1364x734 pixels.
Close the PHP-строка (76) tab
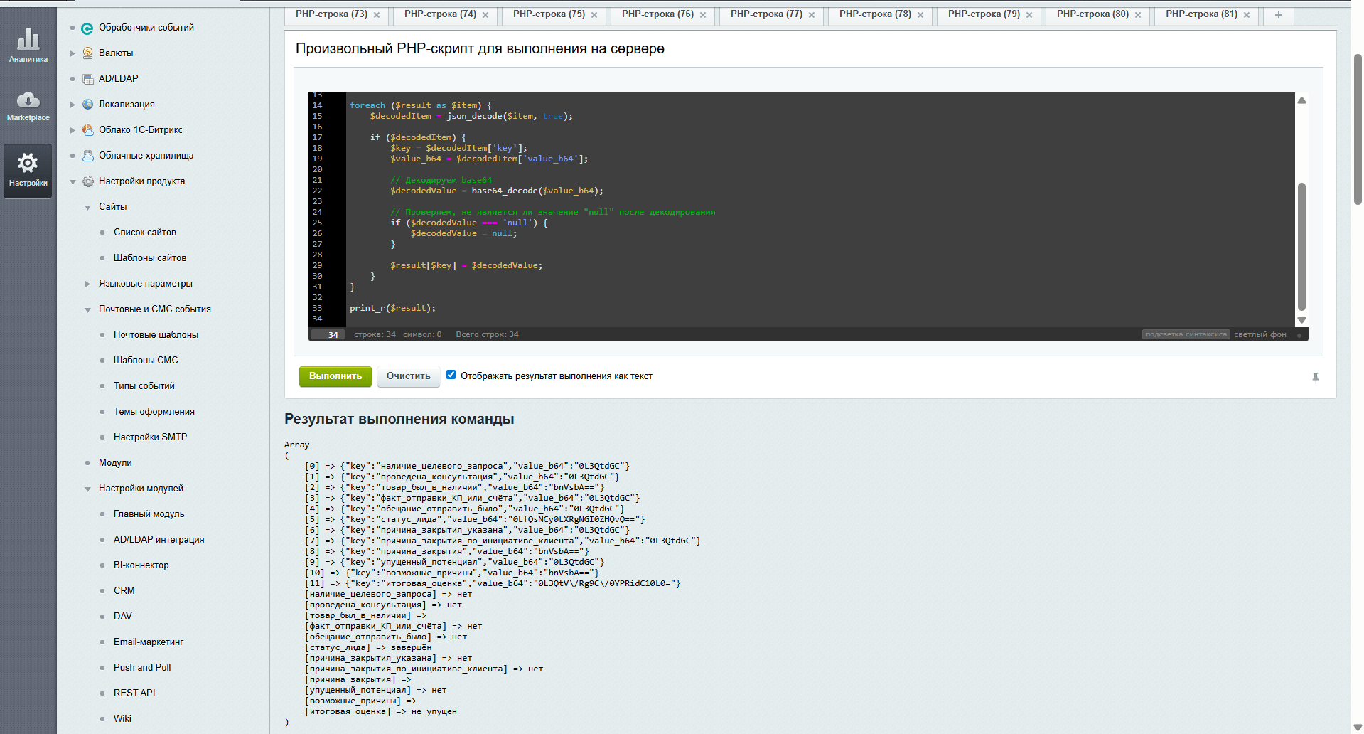(703, 15)
